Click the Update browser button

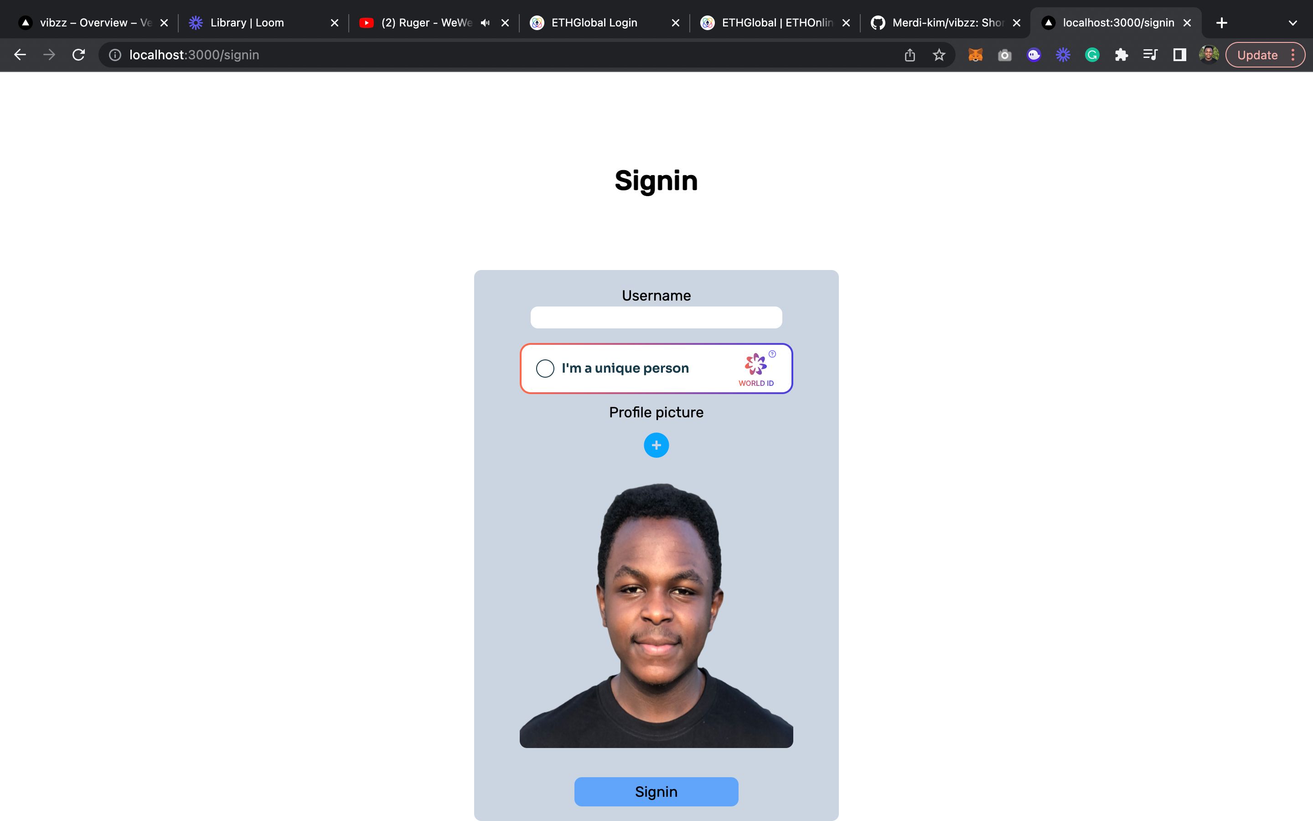pos(1257,55)
